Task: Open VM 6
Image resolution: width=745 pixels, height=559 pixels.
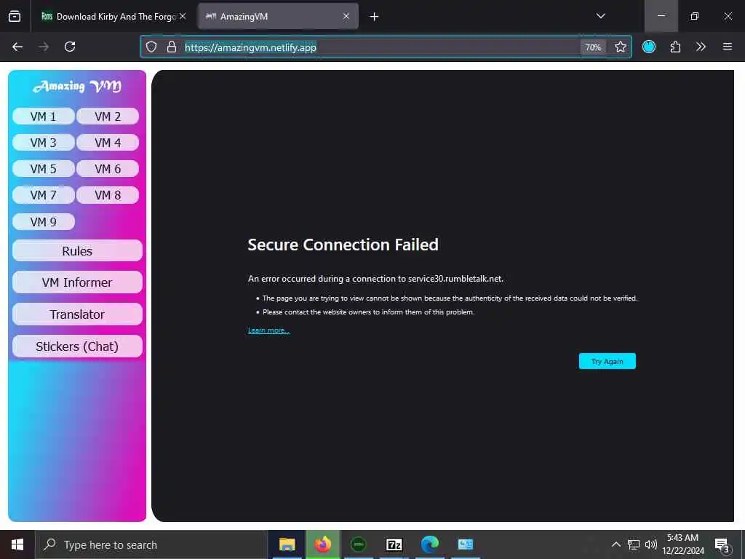Action: click(x=108, y=169)
